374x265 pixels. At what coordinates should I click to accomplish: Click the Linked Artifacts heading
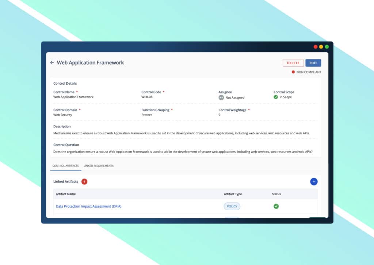(66, 181)
